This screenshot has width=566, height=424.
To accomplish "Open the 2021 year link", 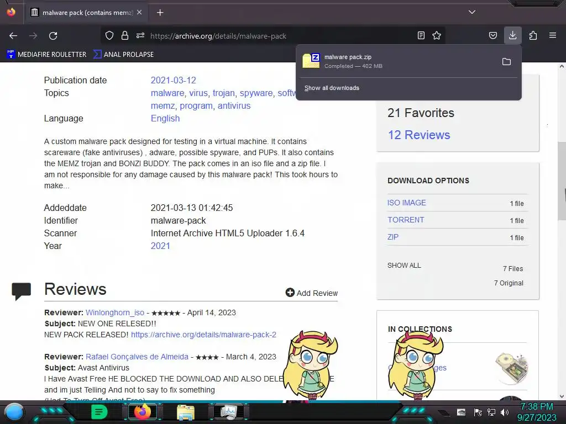I will tap(160, 246).
